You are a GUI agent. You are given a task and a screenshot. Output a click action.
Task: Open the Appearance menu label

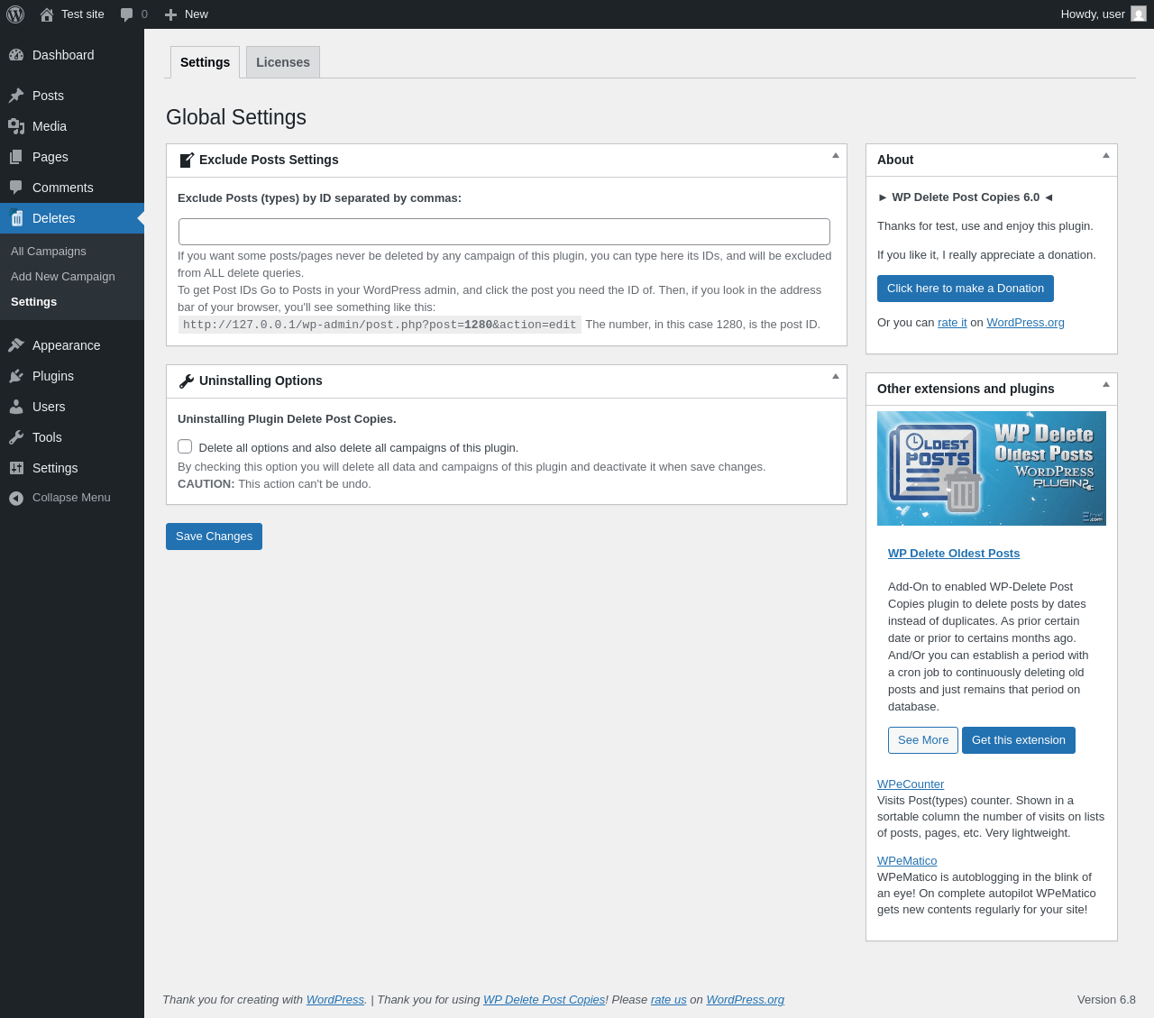click(66, 345)
